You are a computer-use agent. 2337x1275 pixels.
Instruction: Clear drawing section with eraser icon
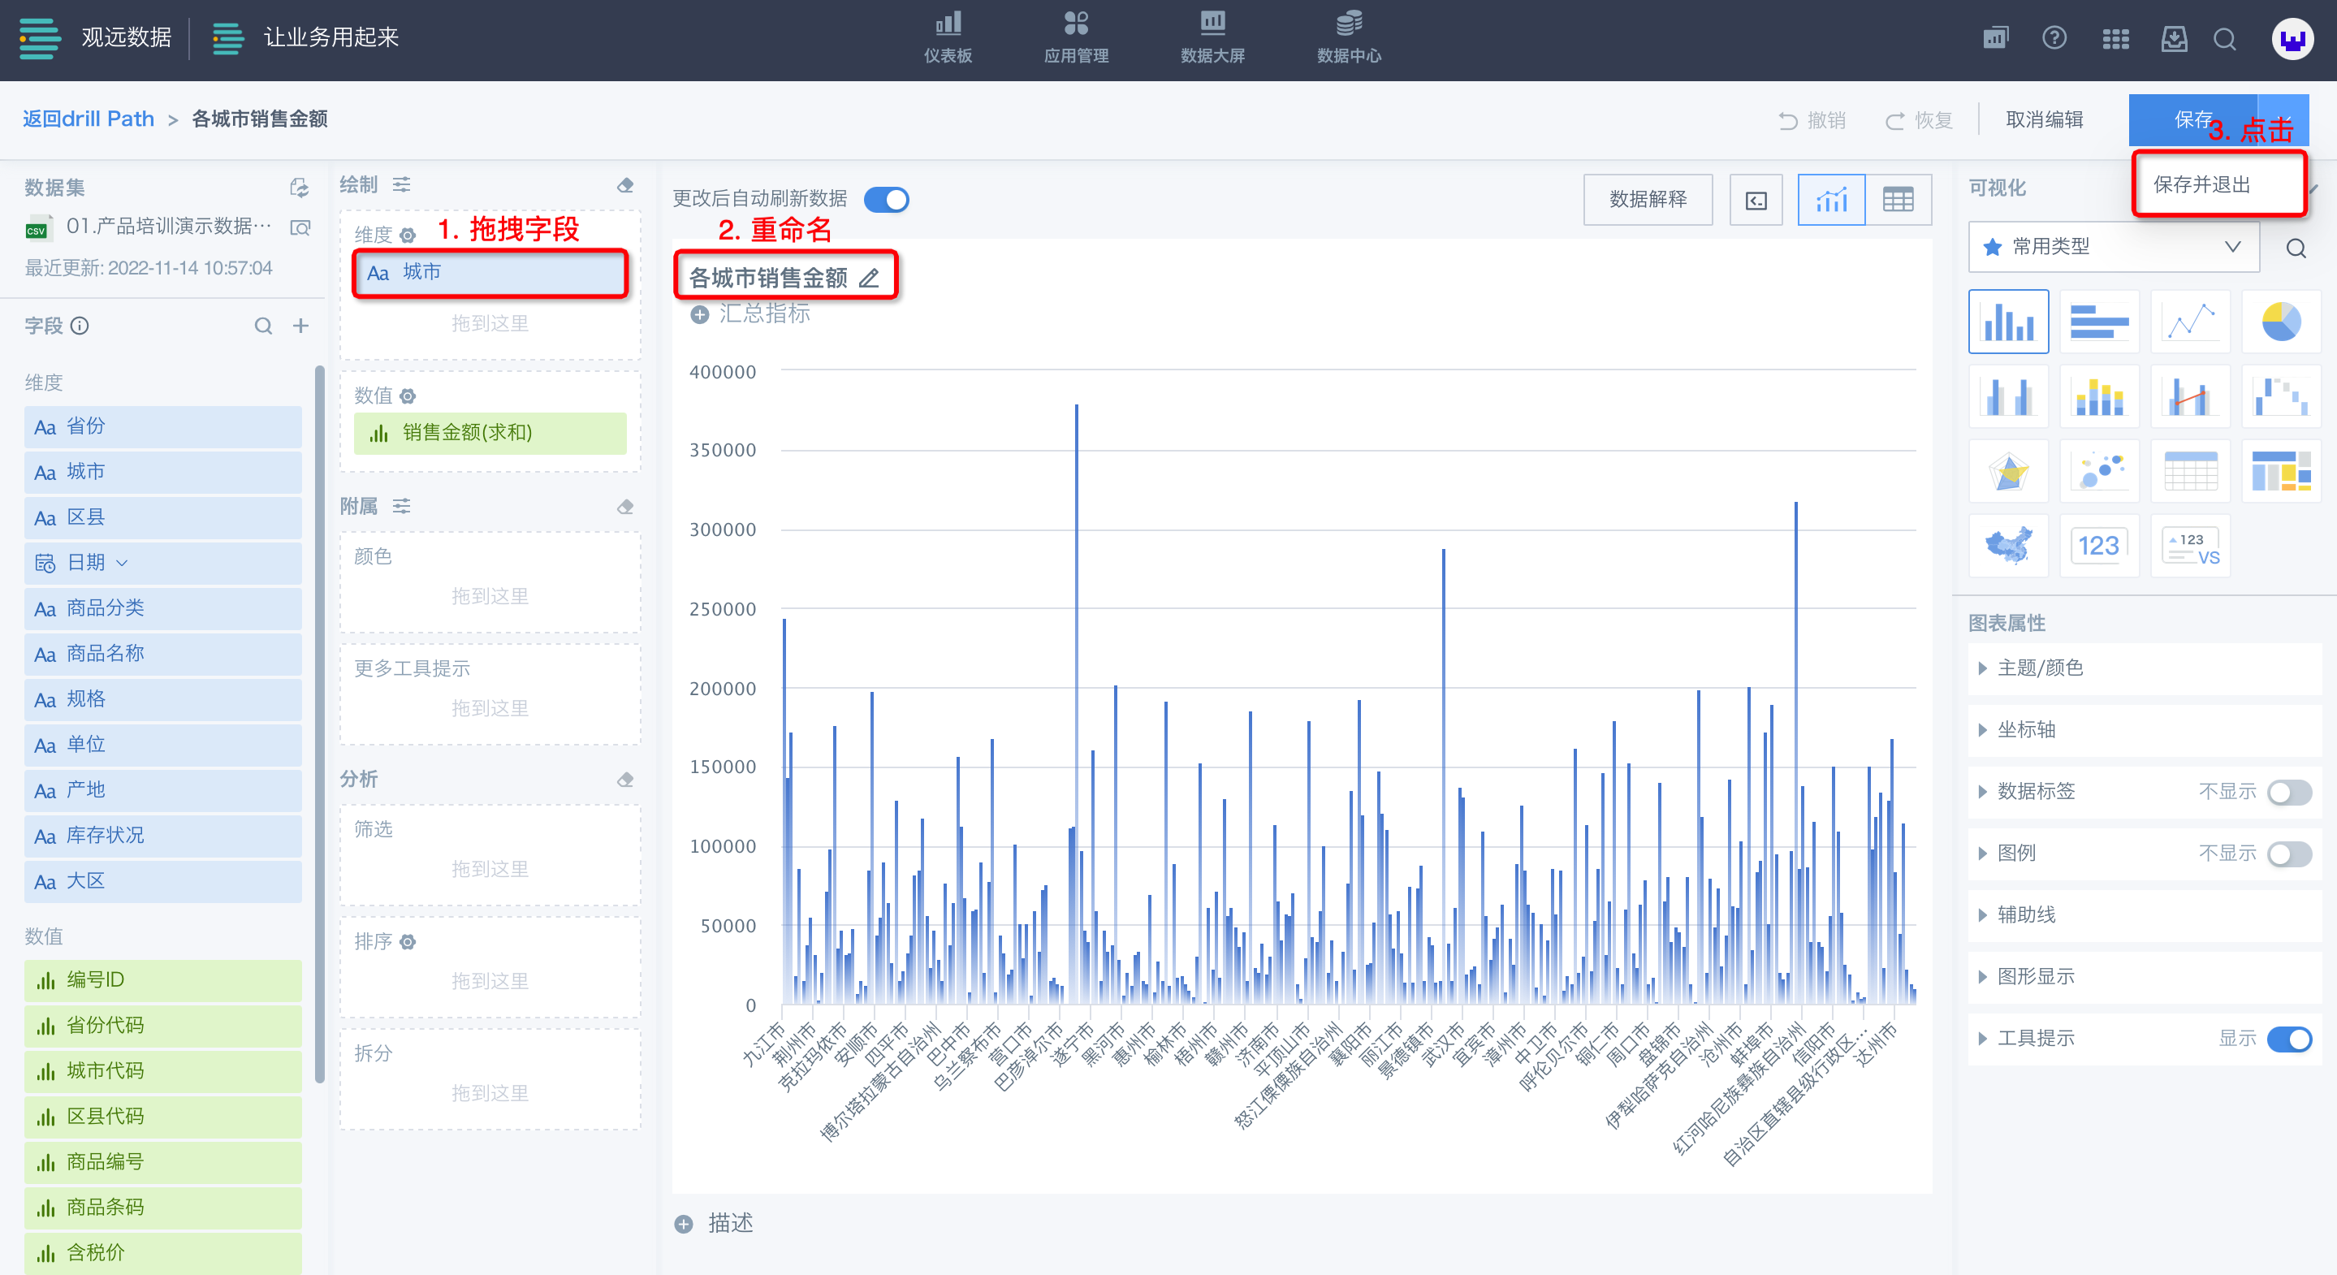[625, 185]
